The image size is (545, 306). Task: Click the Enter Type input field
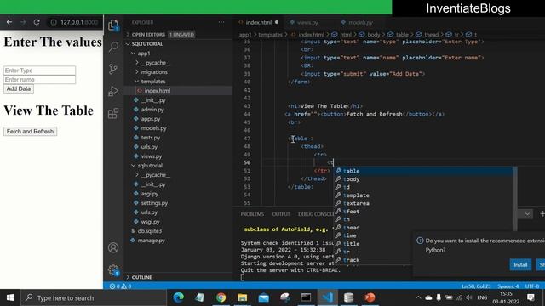(39, 71)
